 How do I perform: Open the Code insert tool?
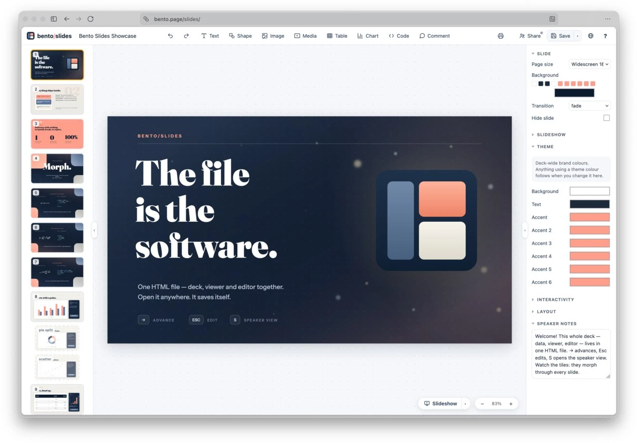(x=399, y=36)
